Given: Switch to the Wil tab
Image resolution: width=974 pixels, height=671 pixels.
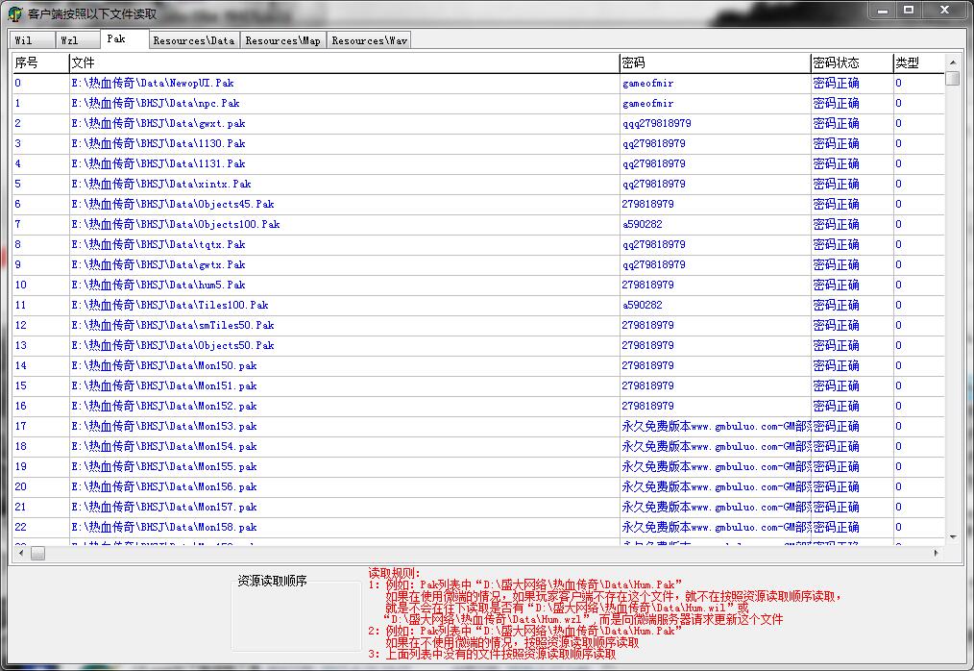Looking at the screenshot, I should point(26,40).
